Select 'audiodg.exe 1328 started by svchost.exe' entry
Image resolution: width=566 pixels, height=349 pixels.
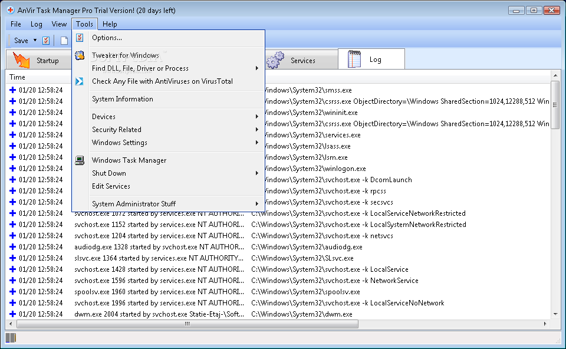[x=159, y=247]
